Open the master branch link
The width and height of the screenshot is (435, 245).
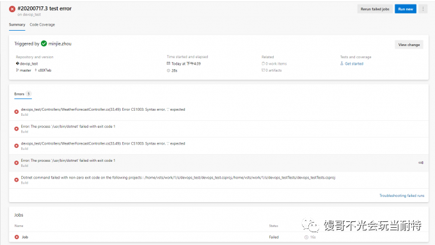[25, 70]
